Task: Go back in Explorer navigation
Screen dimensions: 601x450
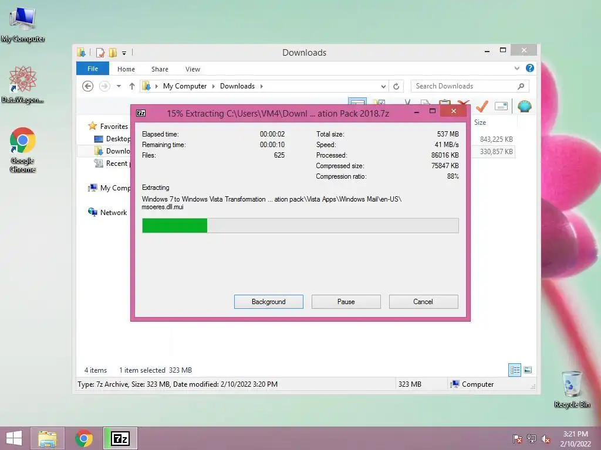Action: [88, 86]
